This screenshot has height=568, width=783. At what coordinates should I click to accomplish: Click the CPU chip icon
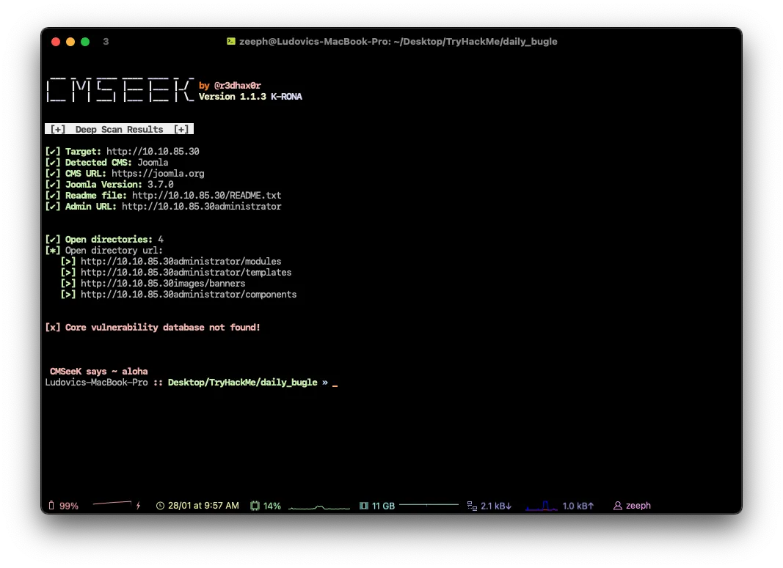255,506
